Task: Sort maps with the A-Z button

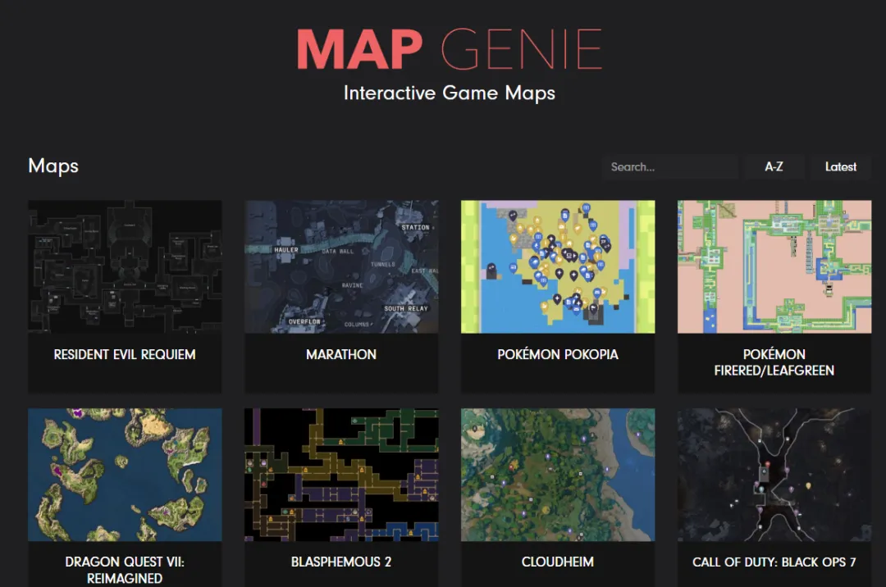Action: point(774,167)
